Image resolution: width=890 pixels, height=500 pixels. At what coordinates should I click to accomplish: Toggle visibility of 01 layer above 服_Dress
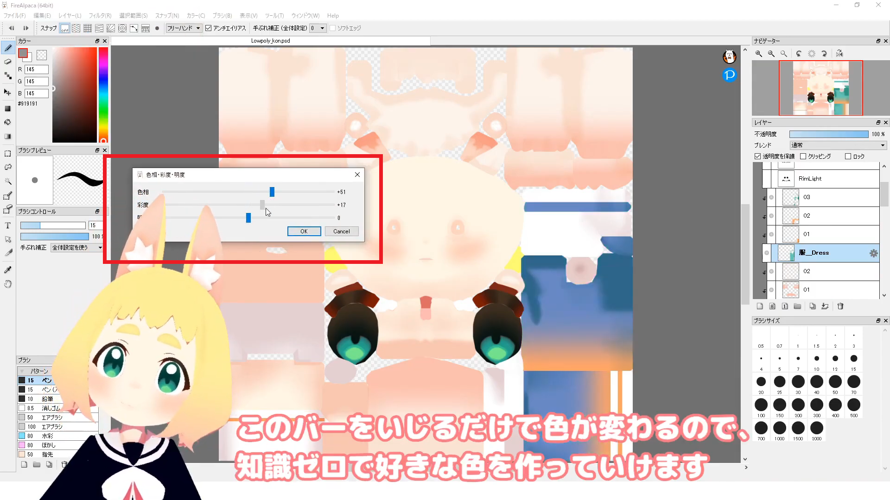pos(771,235)
